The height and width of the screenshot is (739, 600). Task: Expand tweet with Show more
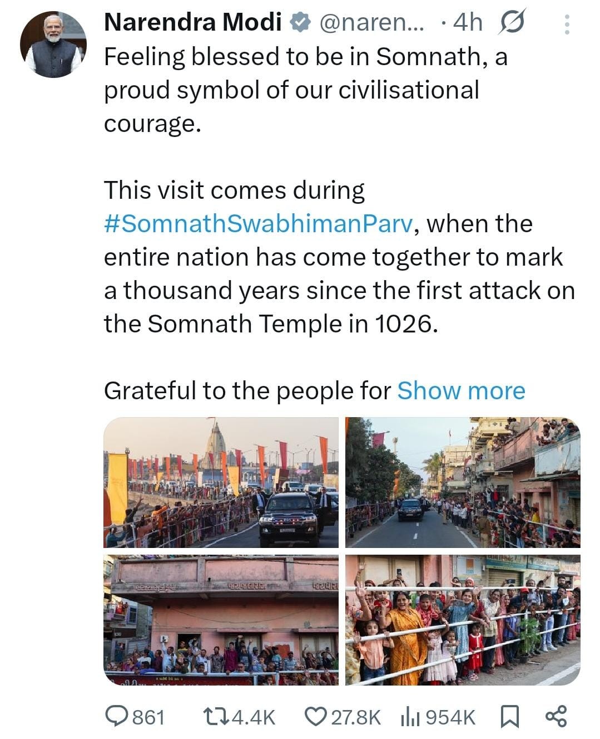(x=461, y=391)
